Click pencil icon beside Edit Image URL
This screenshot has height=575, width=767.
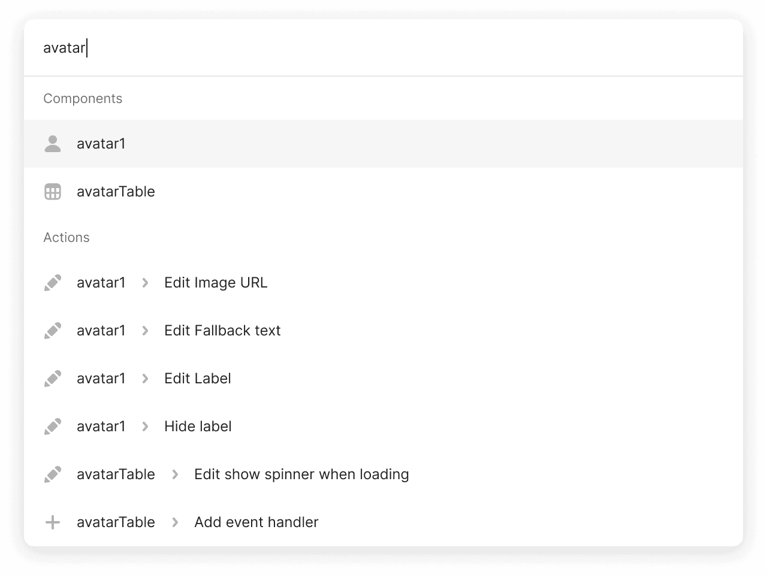click(x=53, y=283)
